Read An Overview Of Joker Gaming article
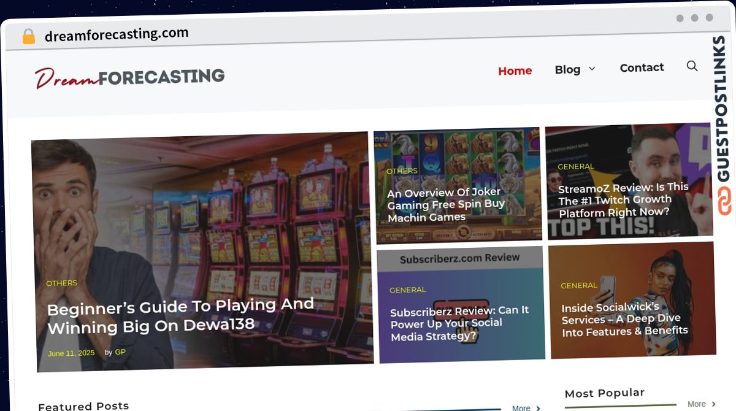The image size is (736, 411). click(447, 205)
